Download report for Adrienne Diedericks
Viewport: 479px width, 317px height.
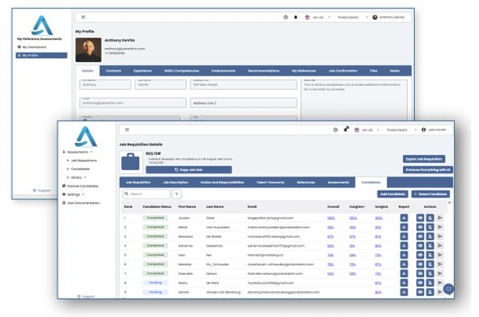point(404,246)
